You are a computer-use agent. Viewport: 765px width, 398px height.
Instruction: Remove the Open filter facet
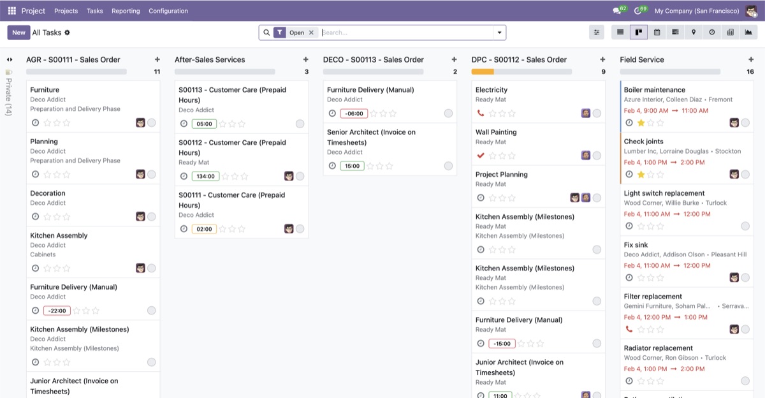click(x=311, y=33)
